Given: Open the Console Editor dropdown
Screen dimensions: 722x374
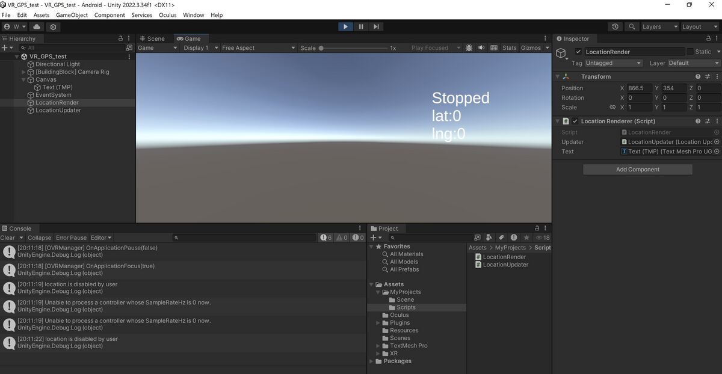Looking at the screenshot, I should pyautogui.click(x=101, y=238).
